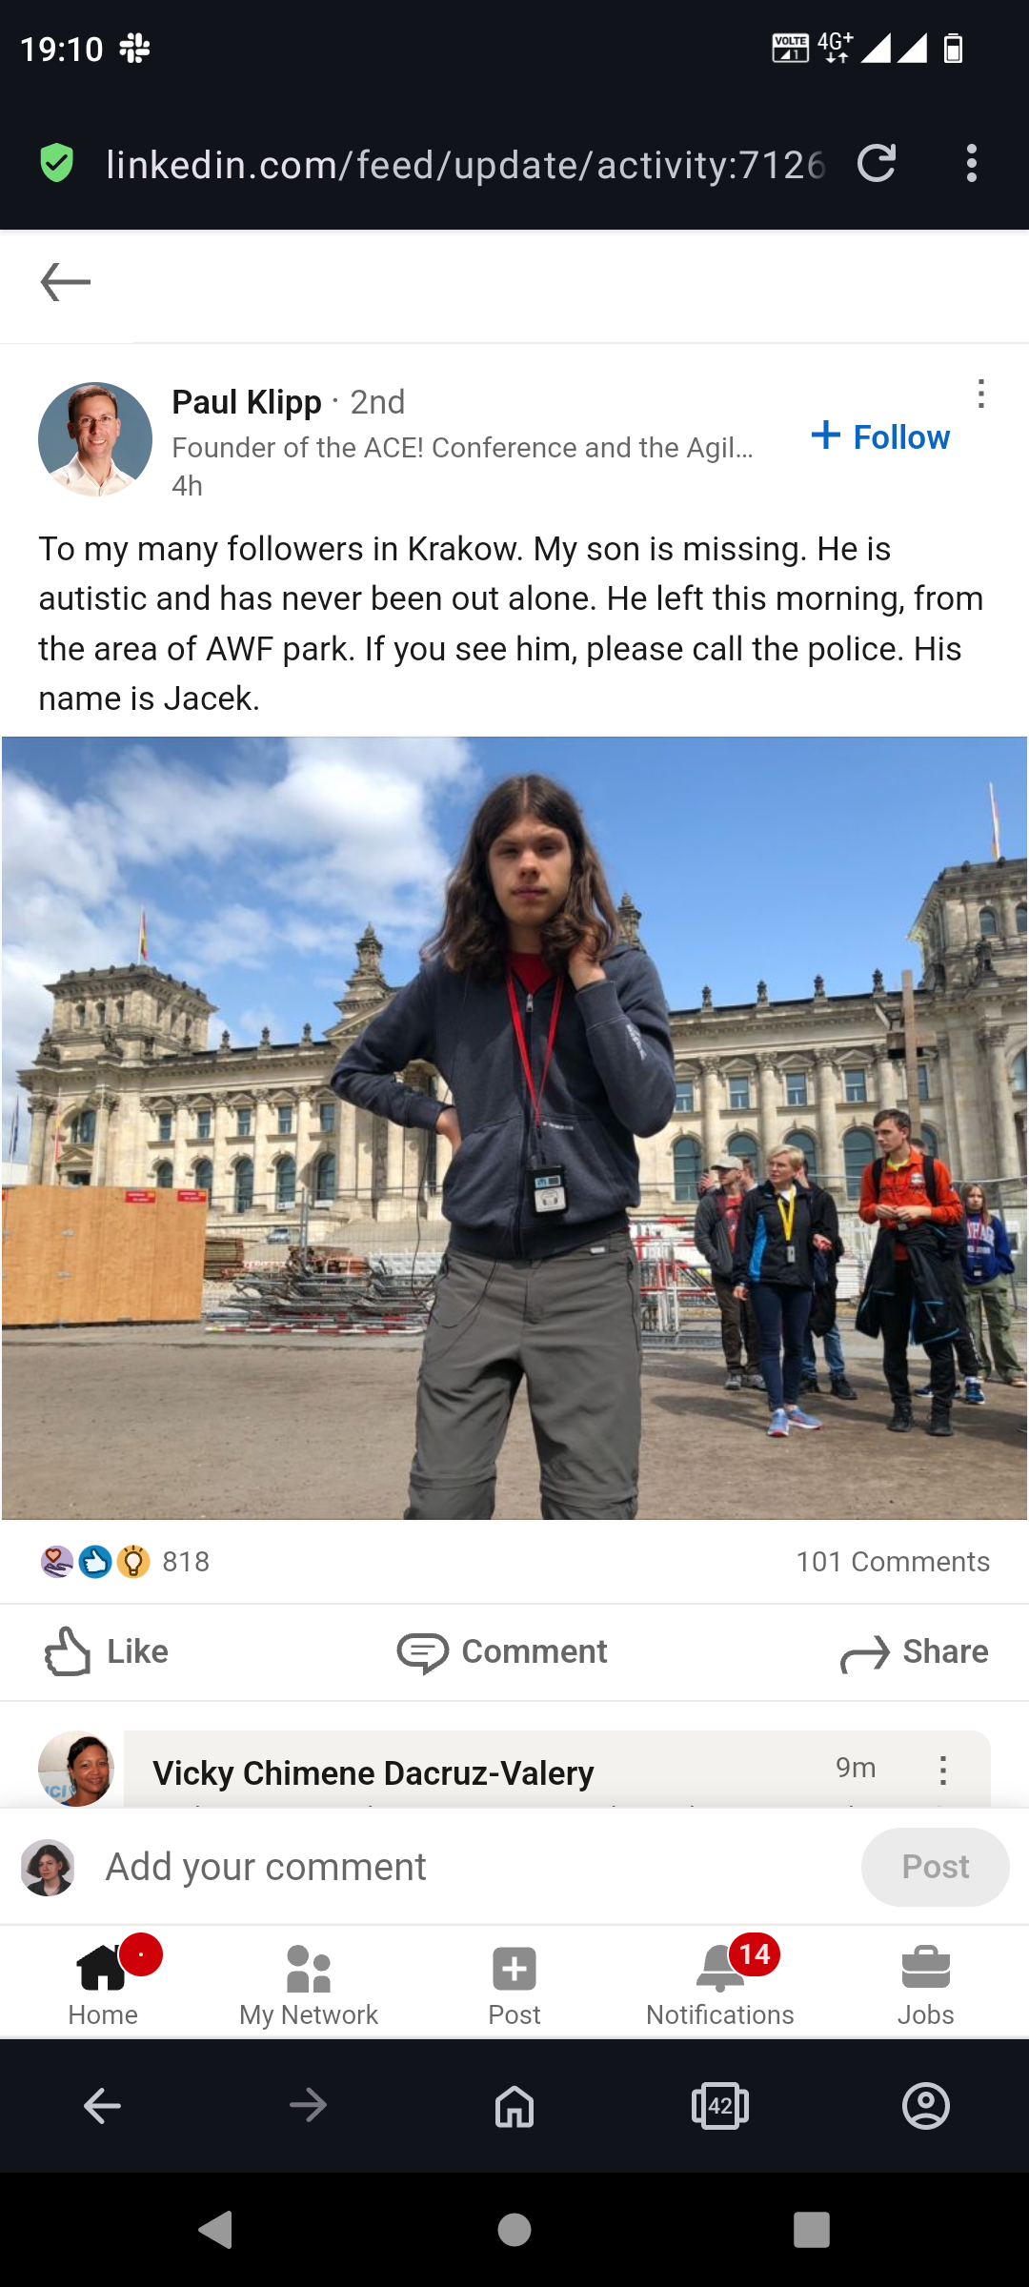The image size is (1029, 2287).
Task: Open Paul Klipp's profile picture
Action: [95, 439]
